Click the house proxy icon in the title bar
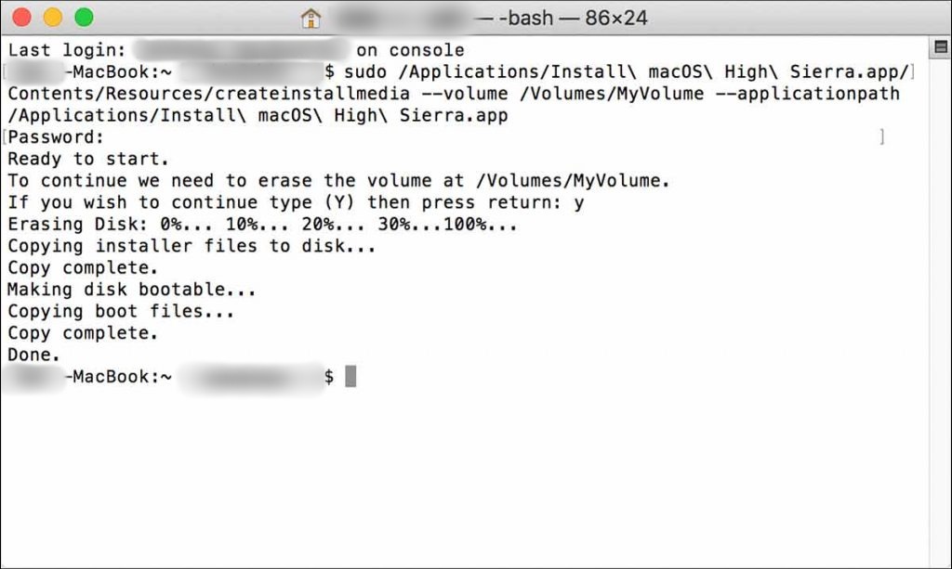This screenshot has height=569, width=952. coord(311,17)
